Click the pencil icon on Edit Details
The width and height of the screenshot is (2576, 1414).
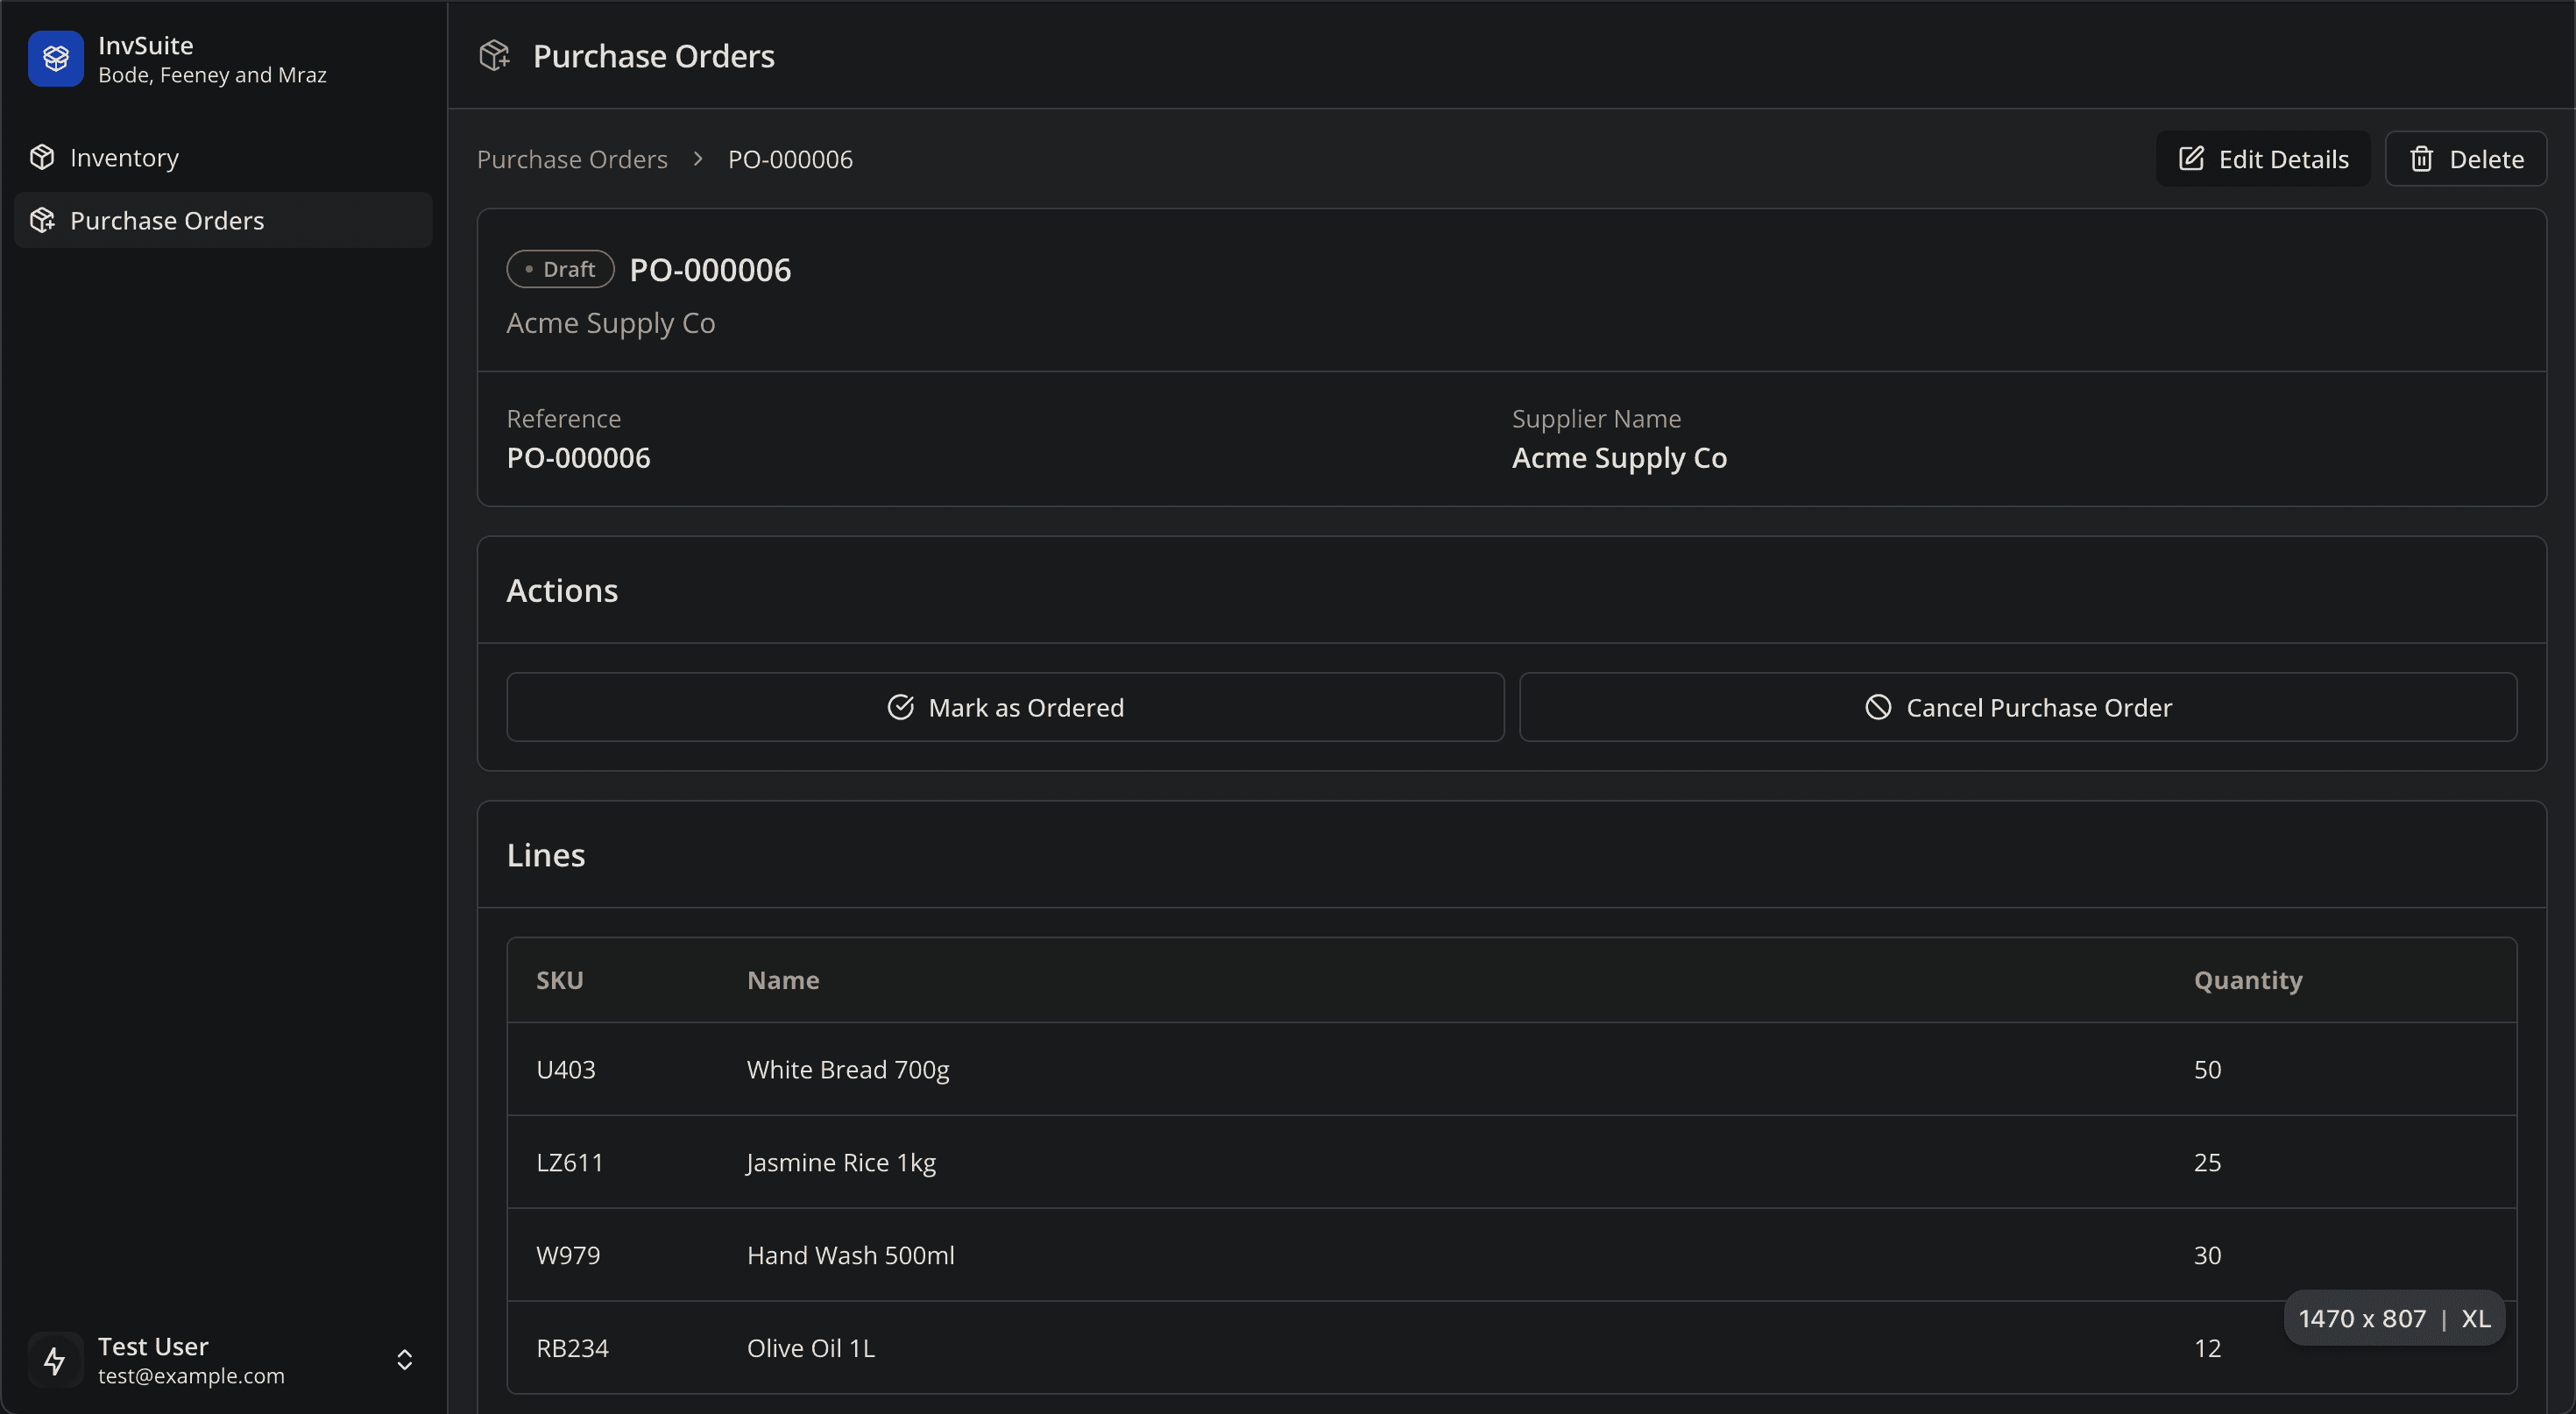[2191, 159]
